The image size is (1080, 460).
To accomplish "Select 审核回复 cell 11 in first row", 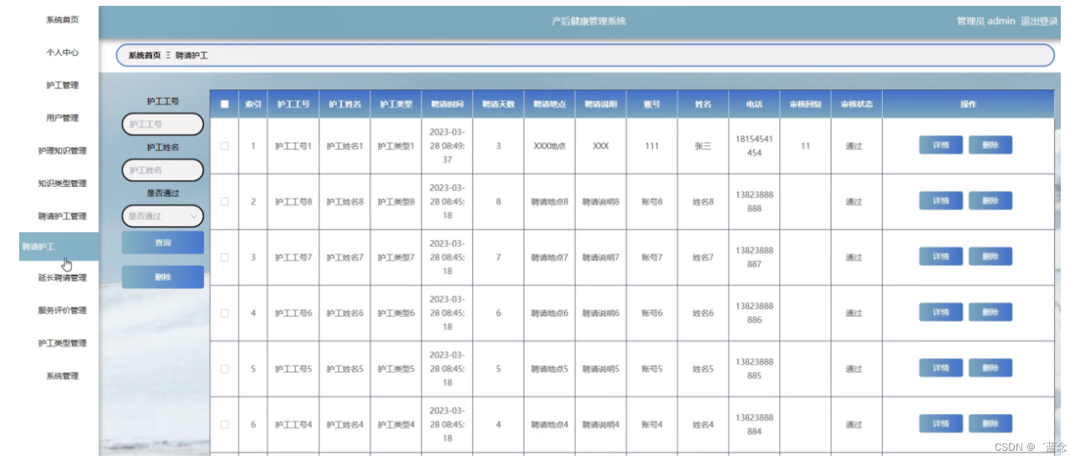I will click(805, 146).
